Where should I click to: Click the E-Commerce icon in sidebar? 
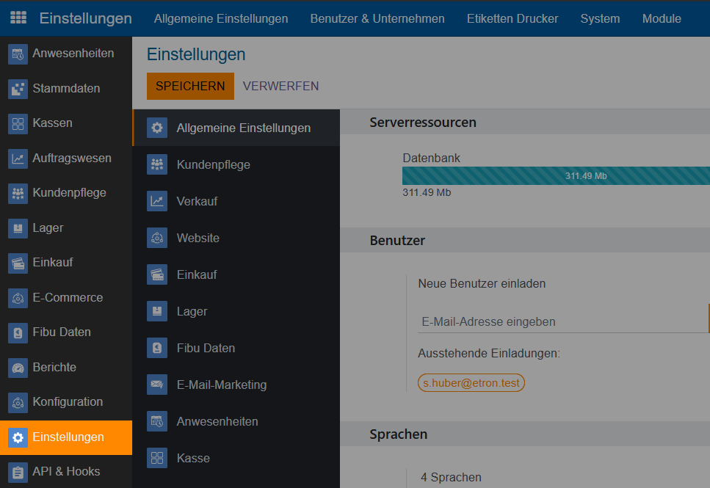[18, 298]
